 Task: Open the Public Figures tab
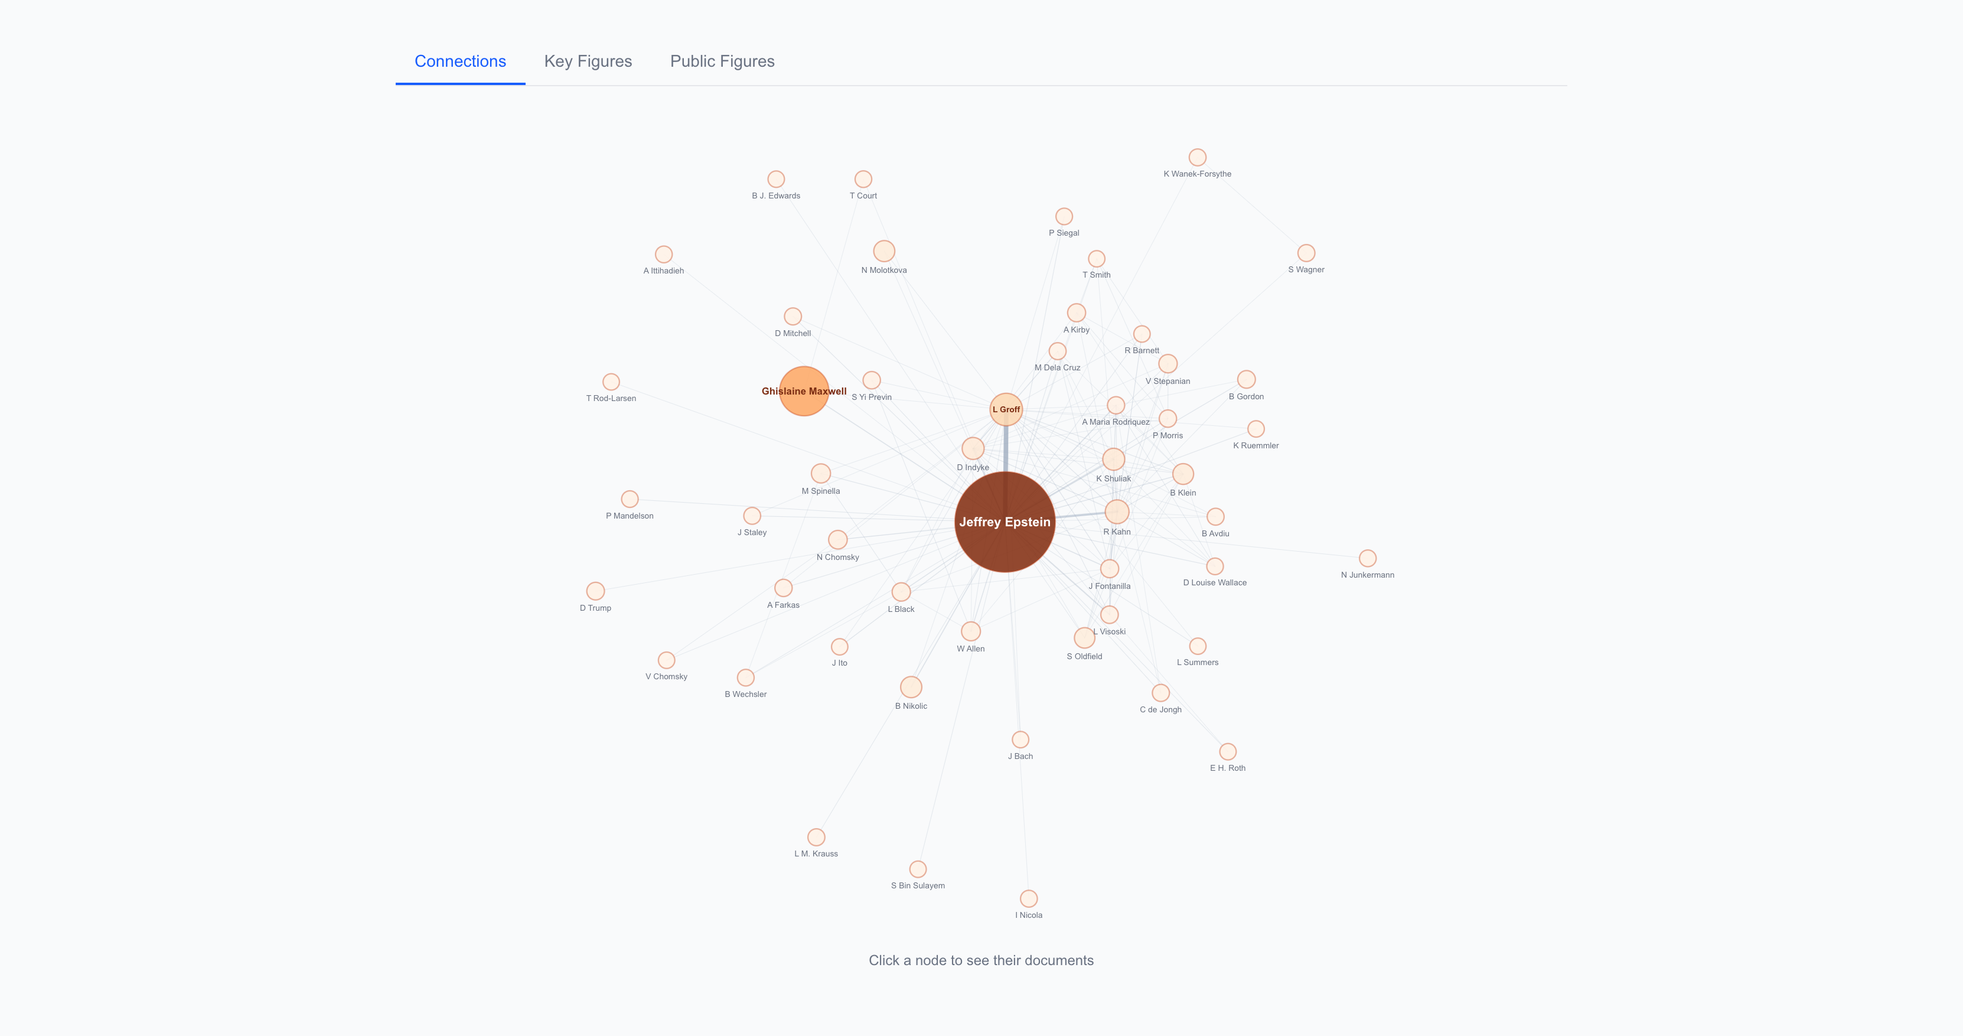(722, 61)
